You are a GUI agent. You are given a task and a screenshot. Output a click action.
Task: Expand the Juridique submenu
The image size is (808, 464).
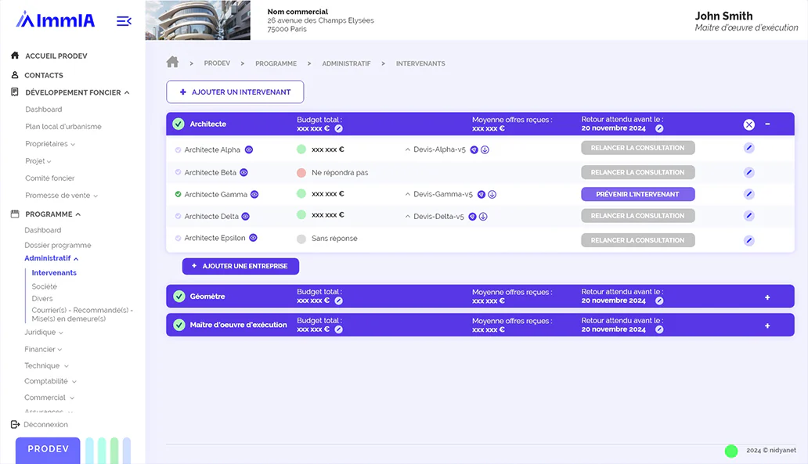[61, 333]
